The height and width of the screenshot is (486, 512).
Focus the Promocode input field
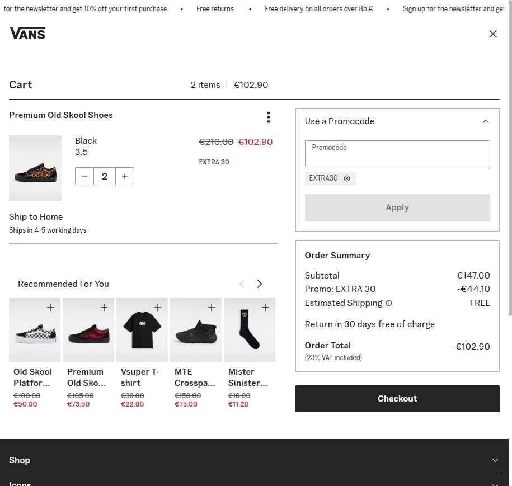point(397,154)
